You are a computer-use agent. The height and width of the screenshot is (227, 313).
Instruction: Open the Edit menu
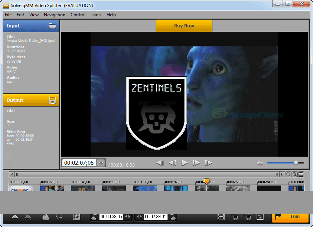(20, 15)
